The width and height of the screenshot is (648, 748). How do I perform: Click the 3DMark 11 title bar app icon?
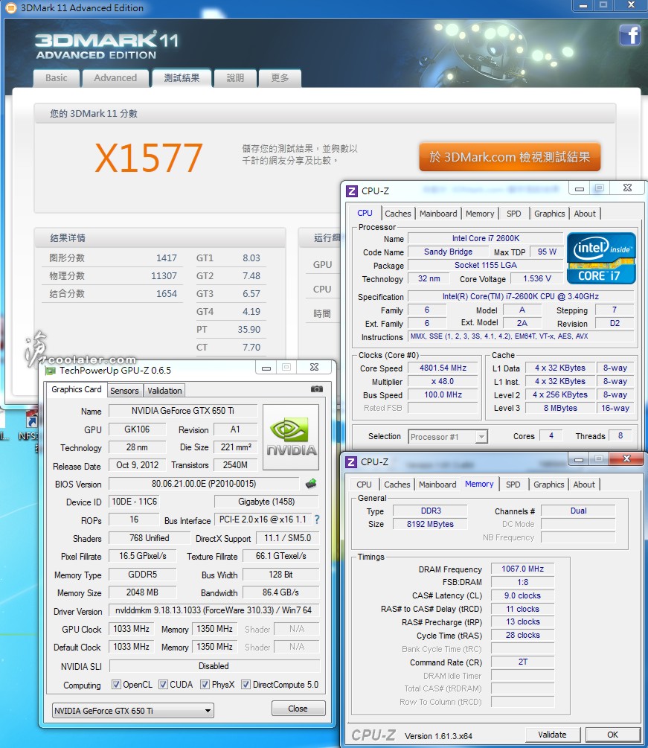pos(10,7)
